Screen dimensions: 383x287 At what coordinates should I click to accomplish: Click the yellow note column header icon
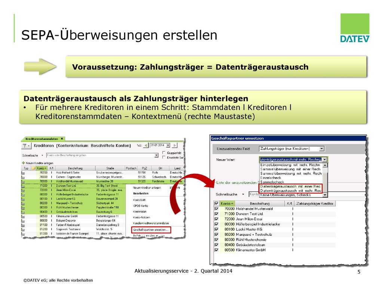click(33, 168)
